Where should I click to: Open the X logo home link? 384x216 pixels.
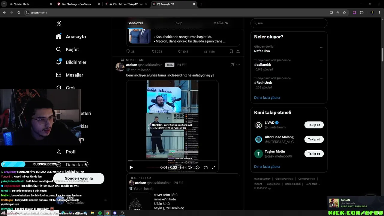59,24
